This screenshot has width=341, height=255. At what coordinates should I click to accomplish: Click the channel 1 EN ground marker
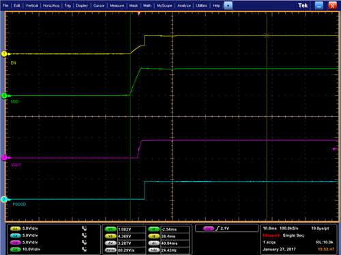pyautogui.click(x=4, y=54)
